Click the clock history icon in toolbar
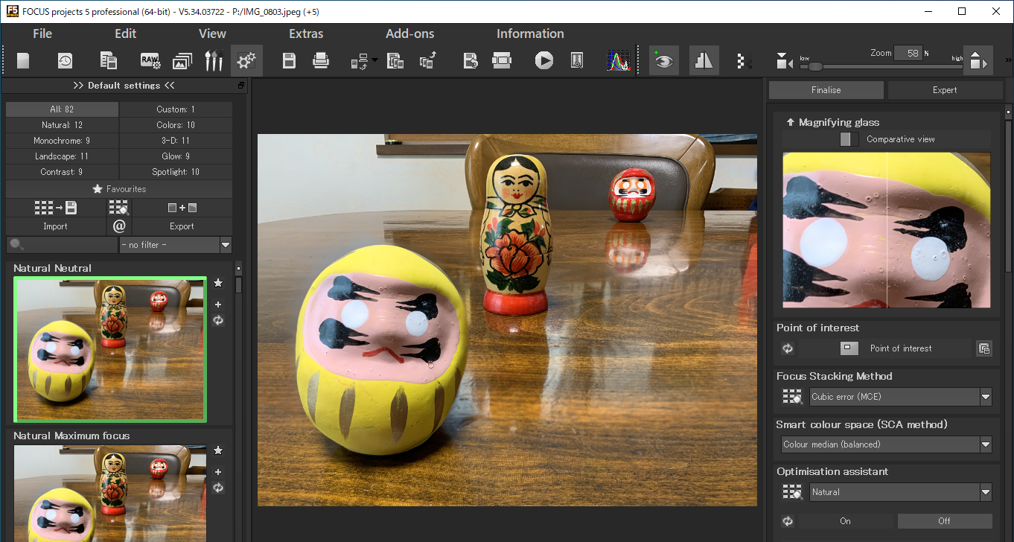1014x542 pixels. coord(66,61)
